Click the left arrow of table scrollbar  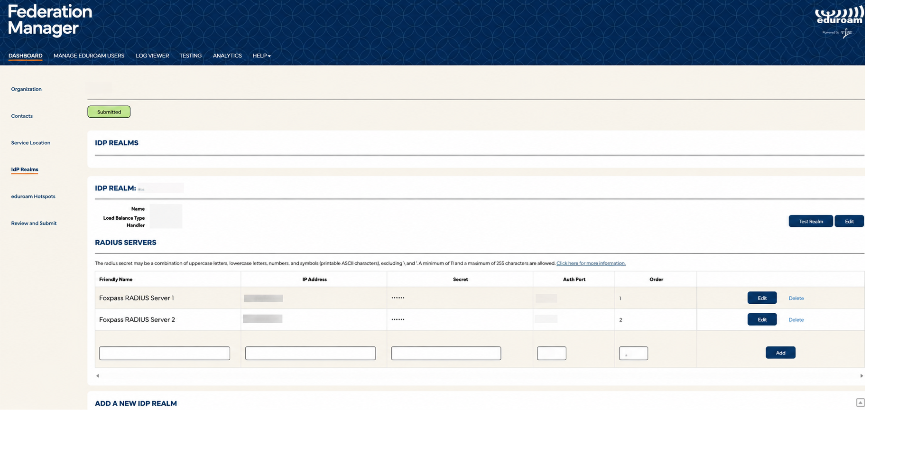tap(98, 376)
